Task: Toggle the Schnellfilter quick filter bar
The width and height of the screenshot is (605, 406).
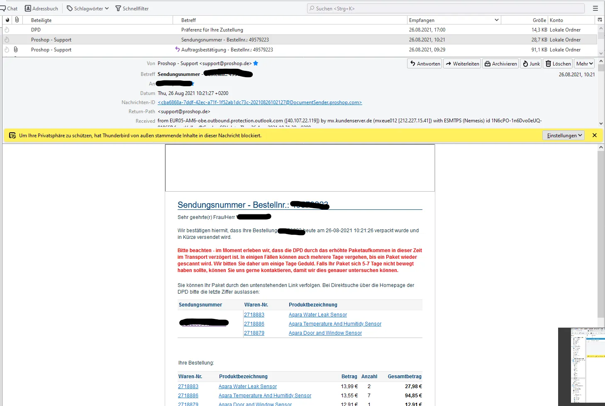Action: coord(132,8)
